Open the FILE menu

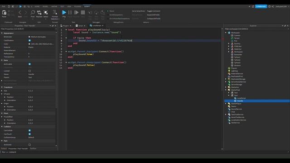pos(4,6)
